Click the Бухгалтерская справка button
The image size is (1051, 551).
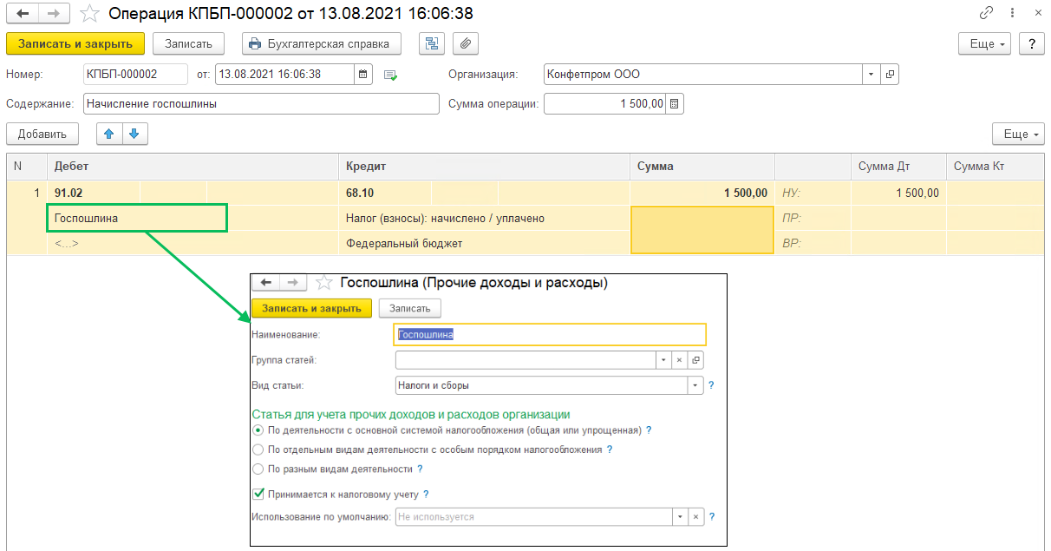pos(321,44)
